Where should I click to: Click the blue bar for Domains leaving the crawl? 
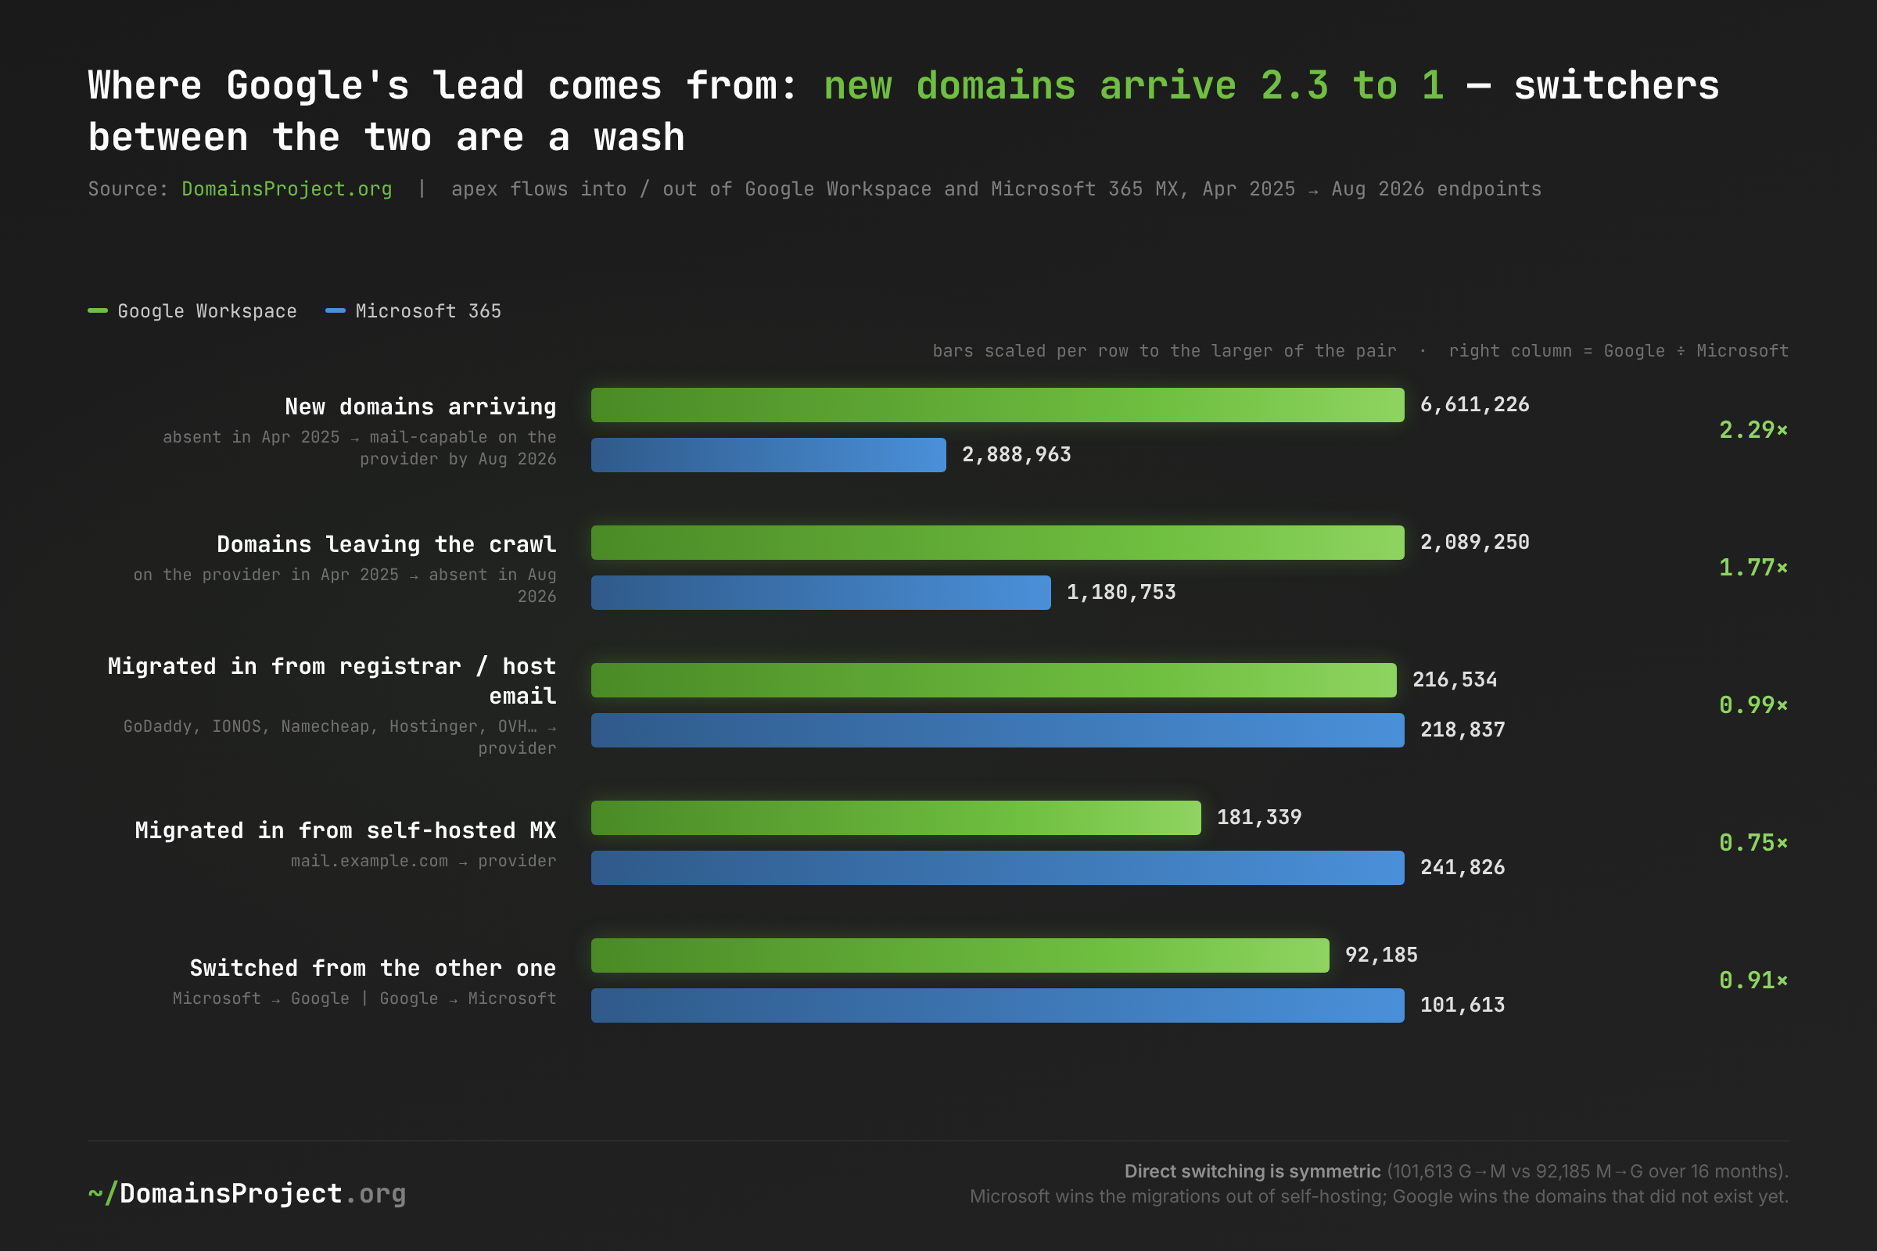click(821, 593)
